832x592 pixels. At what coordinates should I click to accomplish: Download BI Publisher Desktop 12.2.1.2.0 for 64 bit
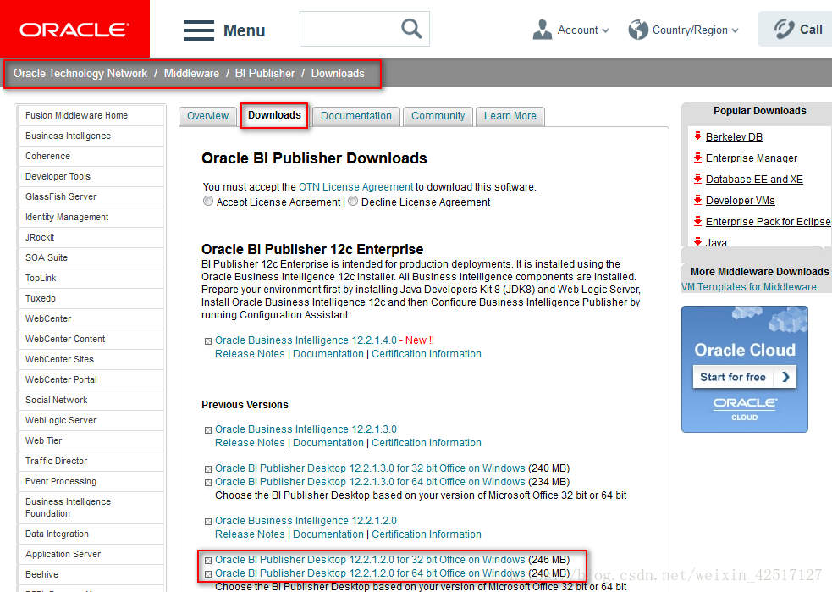370,573
